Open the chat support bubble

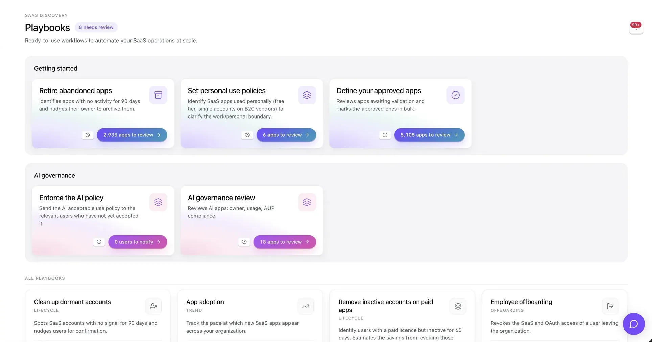(x=633, y=324)
